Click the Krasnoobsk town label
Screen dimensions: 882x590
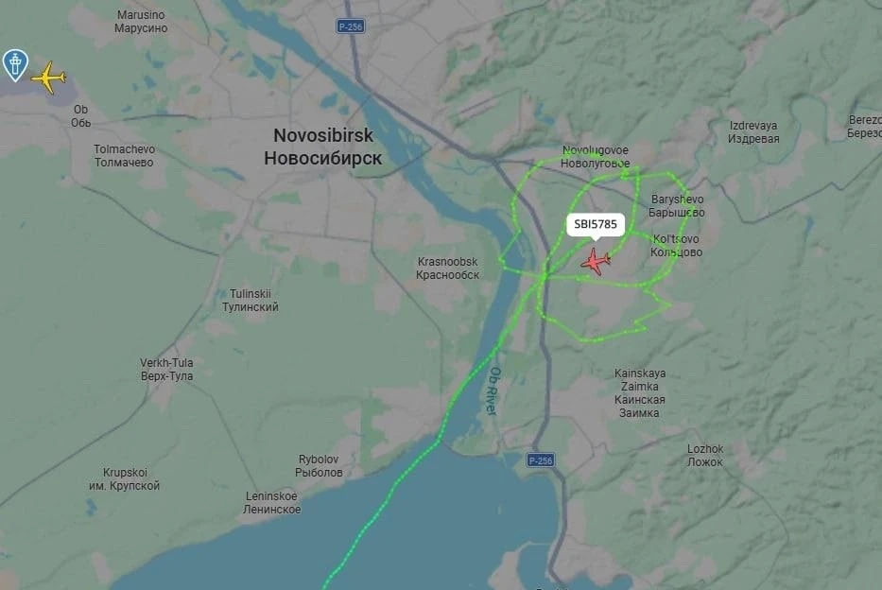448,269
